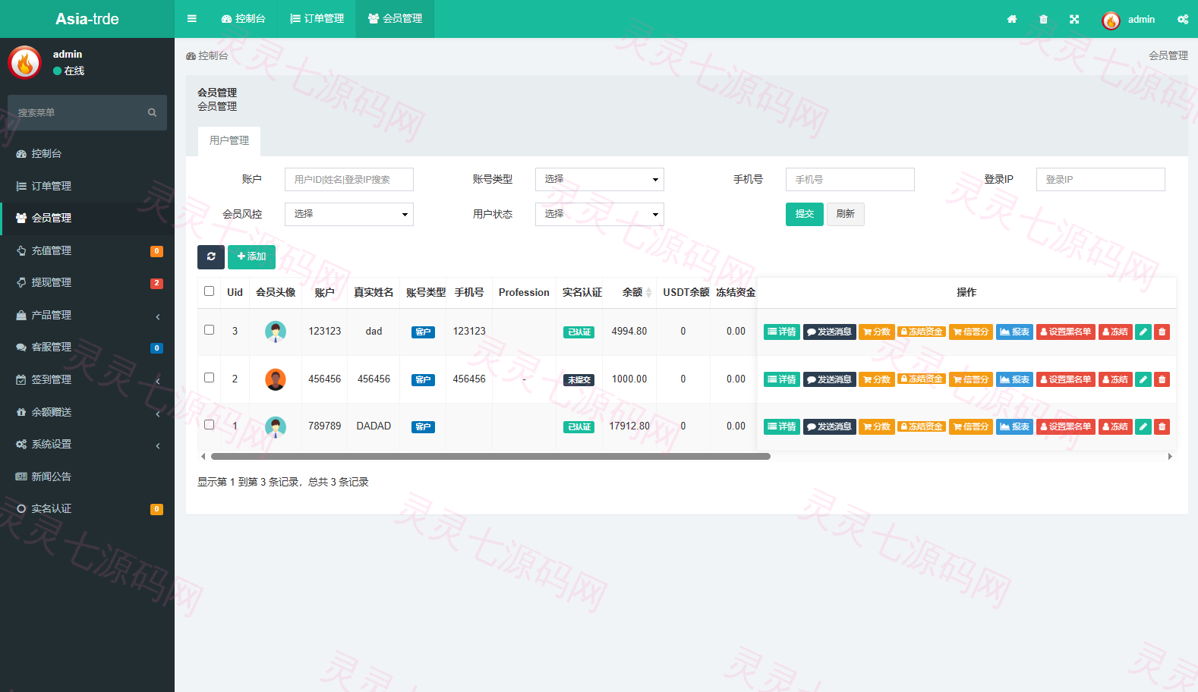The image size is (1198, 692).
Task: Click the 刷新 refresh button
Action: pyautogui.click(x=846, y=214)
